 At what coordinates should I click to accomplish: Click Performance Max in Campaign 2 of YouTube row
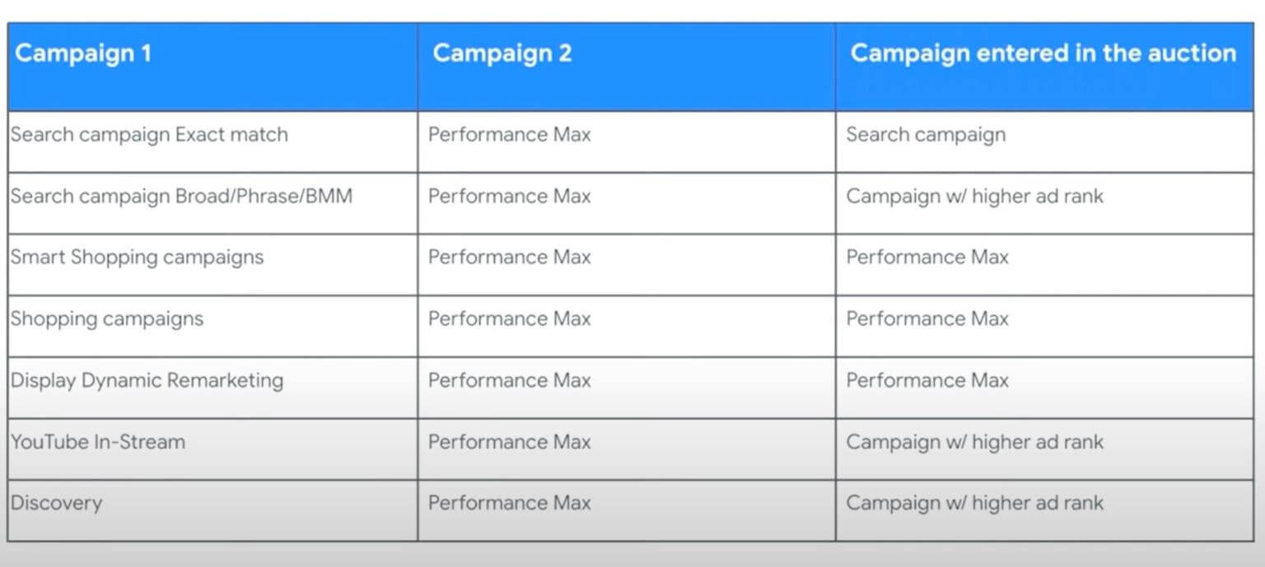point(509,442)
